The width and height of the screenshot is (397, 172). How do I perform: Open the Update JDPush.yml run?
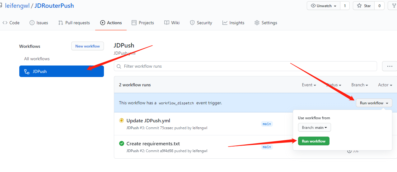click(x=148, y=121)
